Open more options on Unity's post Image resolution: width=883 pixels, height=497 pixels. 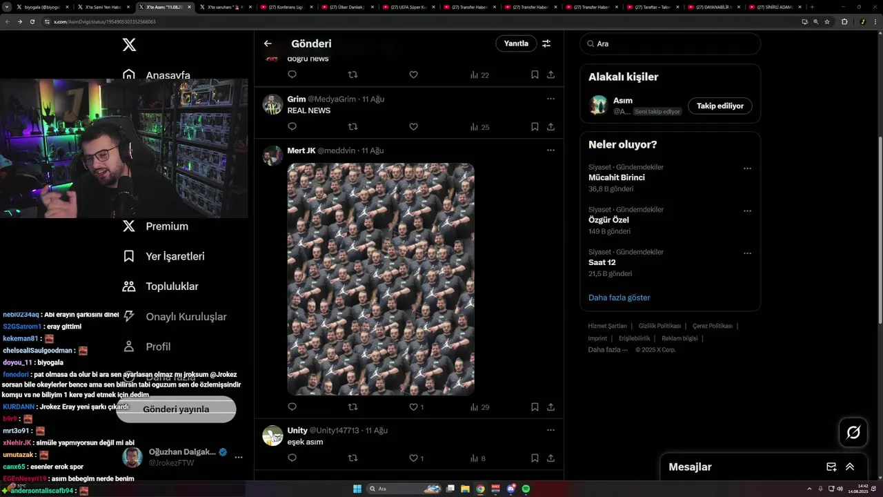[550, 430]
